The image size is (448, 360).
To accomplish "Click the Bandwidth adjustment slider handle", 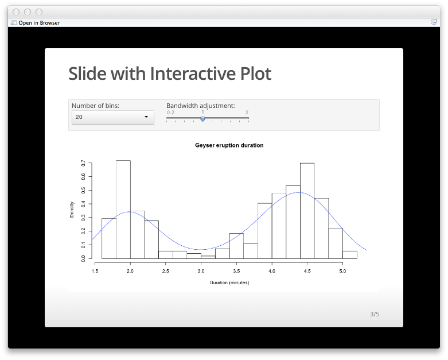I will point(202,119).
